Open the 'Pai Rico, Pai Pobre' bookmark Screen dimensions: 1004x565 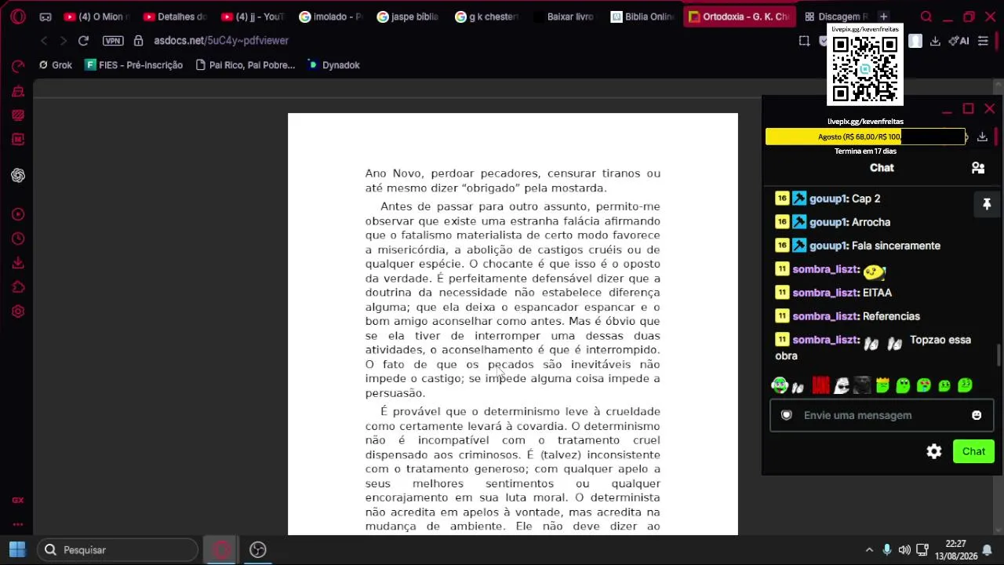[x=246, y=65]
